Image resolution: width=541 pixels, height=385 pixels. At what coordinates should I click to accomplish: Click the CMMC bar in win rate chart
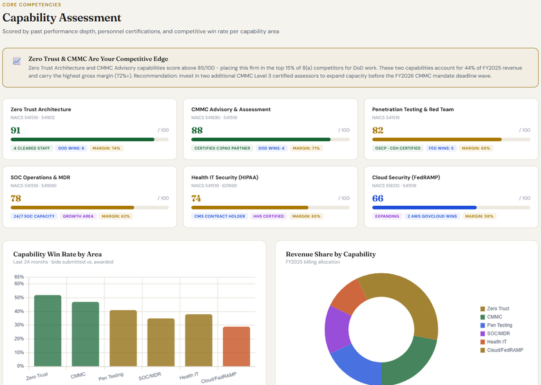point(86,334)
